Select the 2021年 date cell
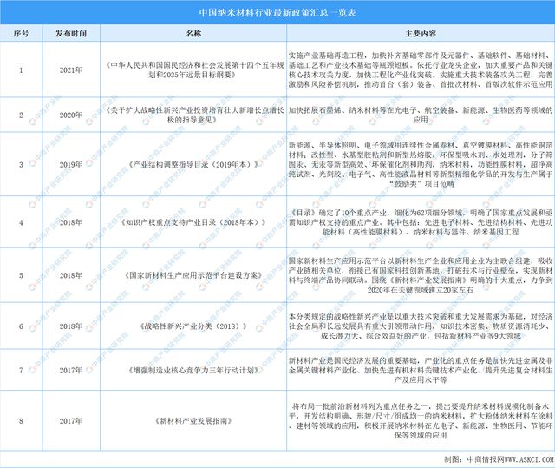This screenshot has height=468, width=555. pos(71,70)
